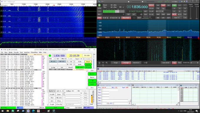Click the Enable Tx button
This screenshot has width=200, height=113.
[x=52, y=91]
